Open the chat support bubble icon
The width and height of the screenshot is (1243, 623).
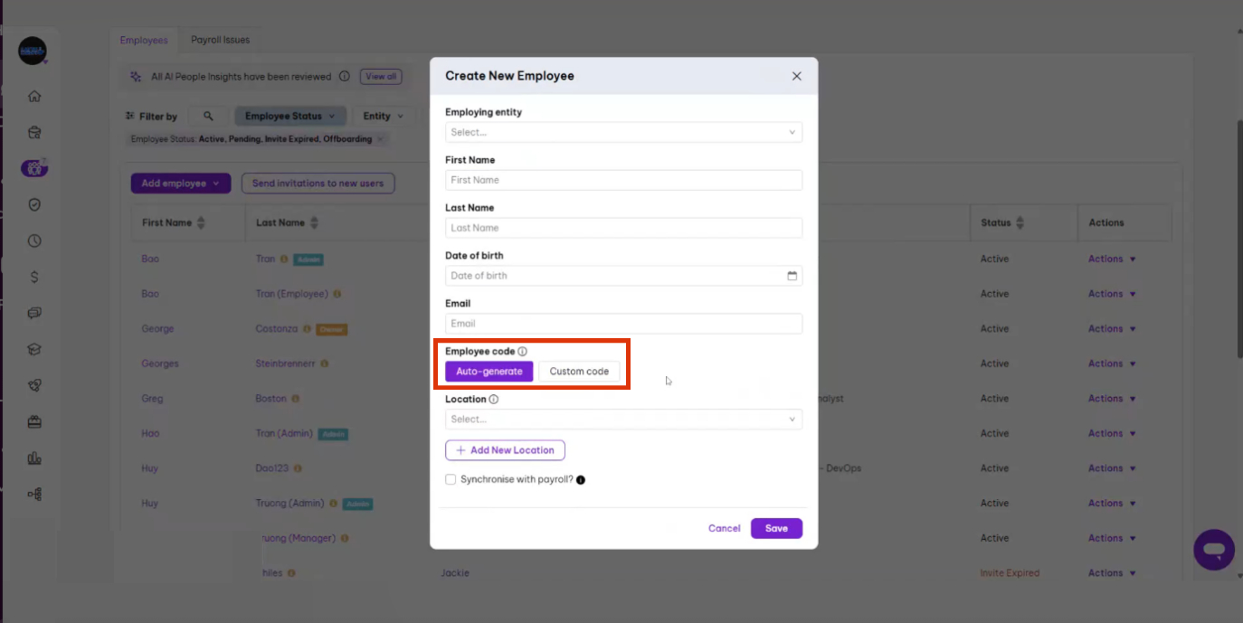coord(1213,549)
